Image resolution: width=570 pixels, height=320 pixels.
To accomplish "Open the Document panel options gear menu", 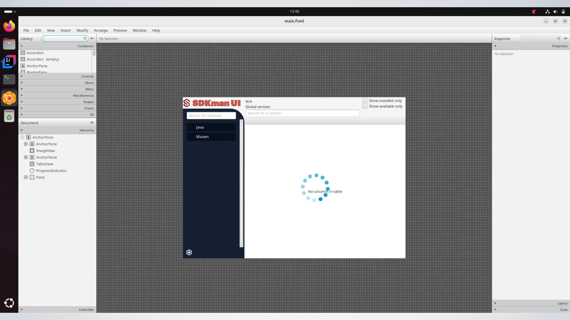I will [92, 122].
